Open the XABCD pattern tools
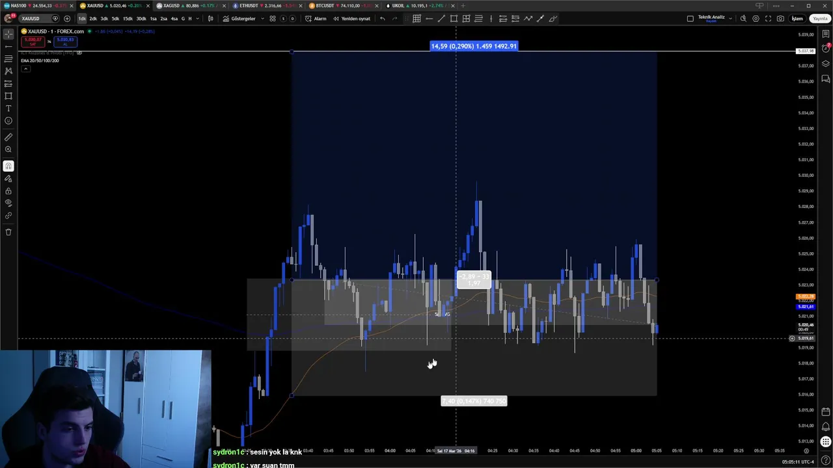The height and width of the screenshot is (468, 833). coord(8,71)
